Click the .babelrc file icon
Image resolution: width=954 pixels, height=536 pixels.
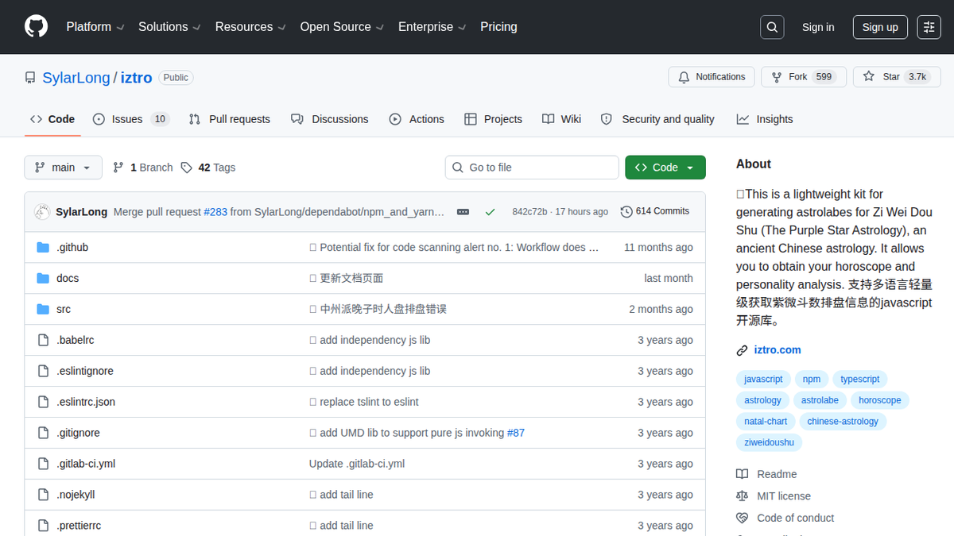(43, 341)
